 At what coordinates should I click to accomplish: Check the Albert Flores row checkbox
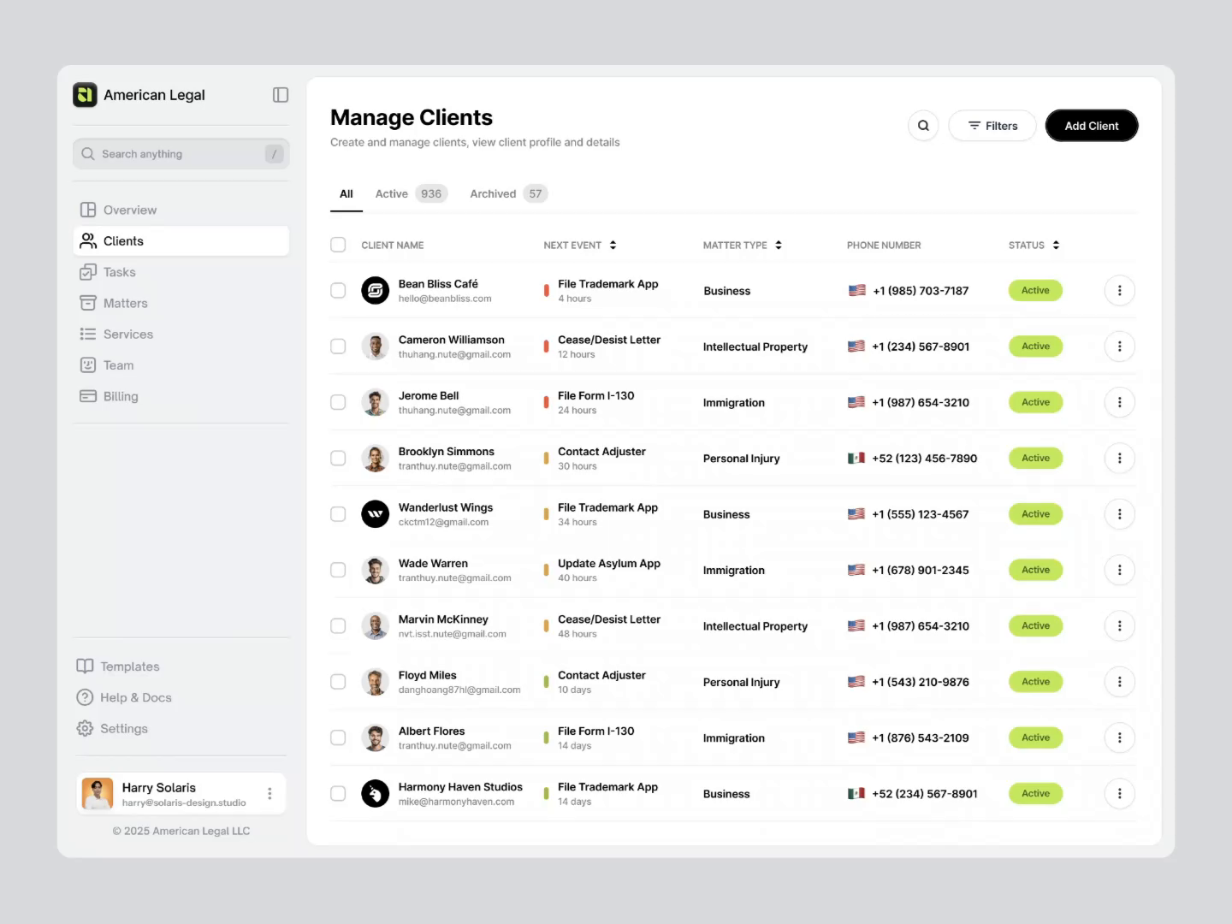[338, 737]
